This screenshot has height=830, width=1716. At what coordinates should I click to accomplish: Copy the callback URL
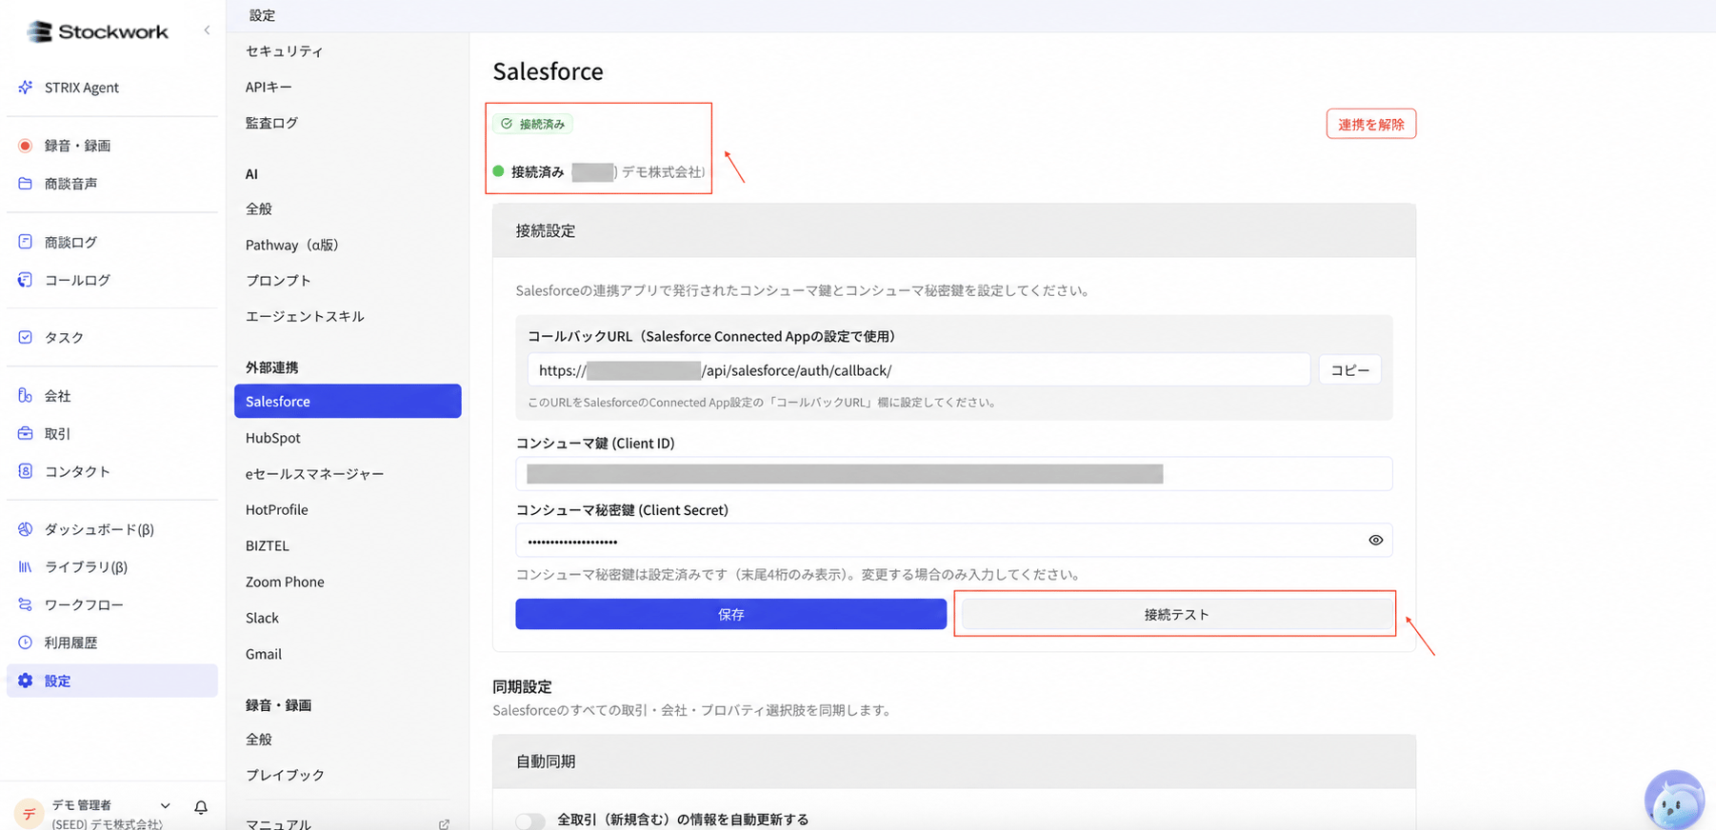click(1349, 370)
